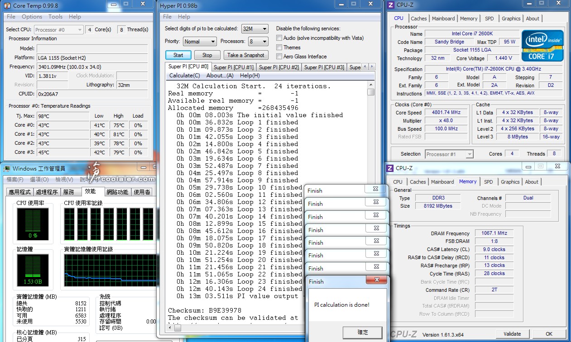
Task: Open About tab in top CPU-Z window
Action: [x=533, y=19]
